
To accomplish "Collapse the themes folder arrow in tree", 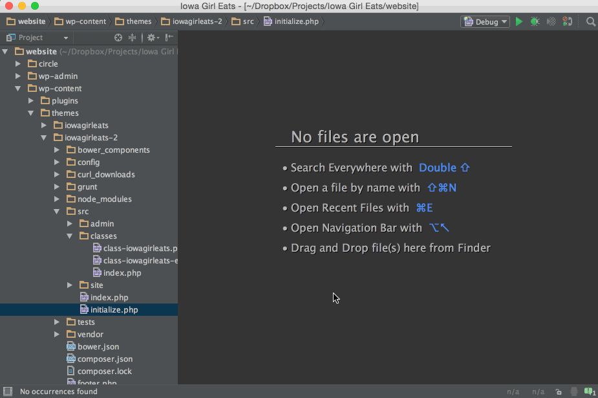I will coord(31,113).
